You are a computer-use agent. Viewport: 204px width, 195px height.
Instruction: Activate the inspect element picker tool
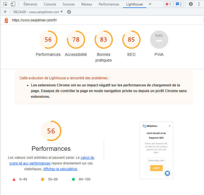5,4
